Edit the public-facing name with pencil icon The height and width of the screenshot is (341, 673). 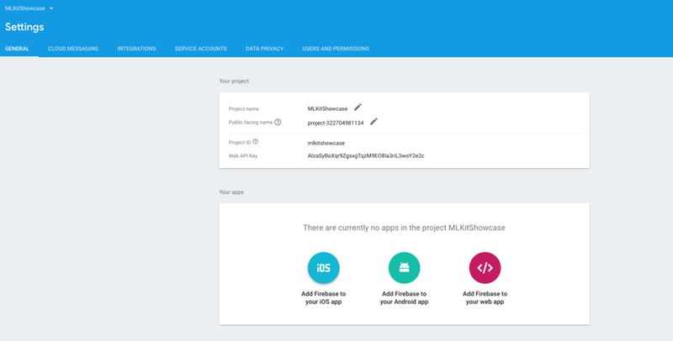click(374, 122)
